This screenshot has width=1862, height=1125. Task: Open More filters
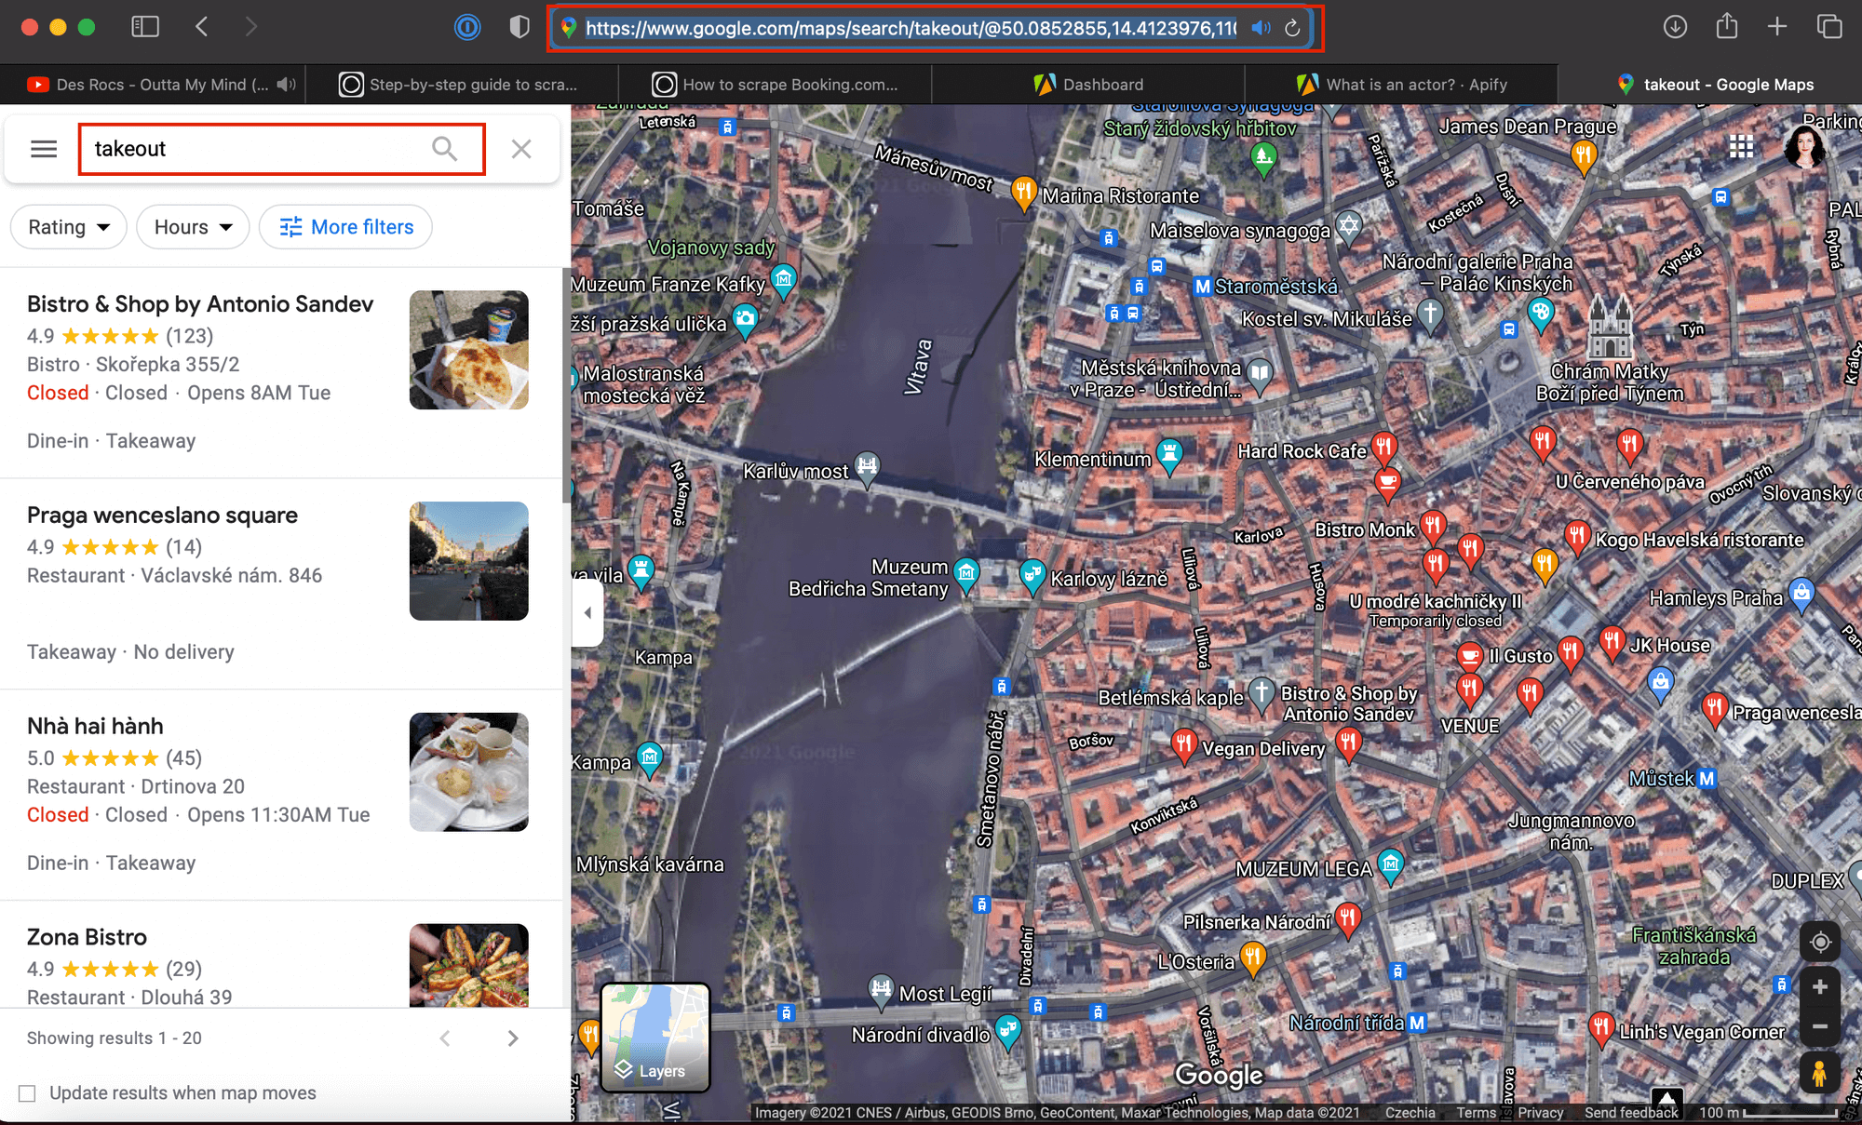[345, 226]
